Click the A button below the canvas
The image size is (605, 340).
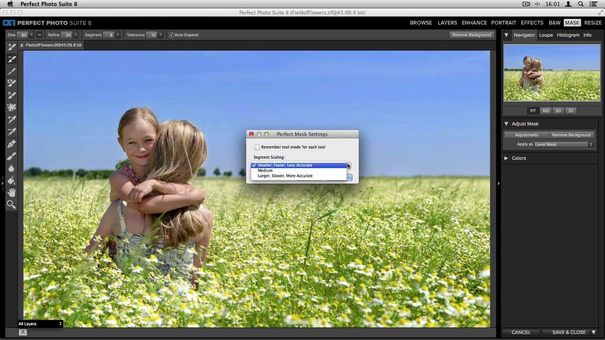[22, 332]
